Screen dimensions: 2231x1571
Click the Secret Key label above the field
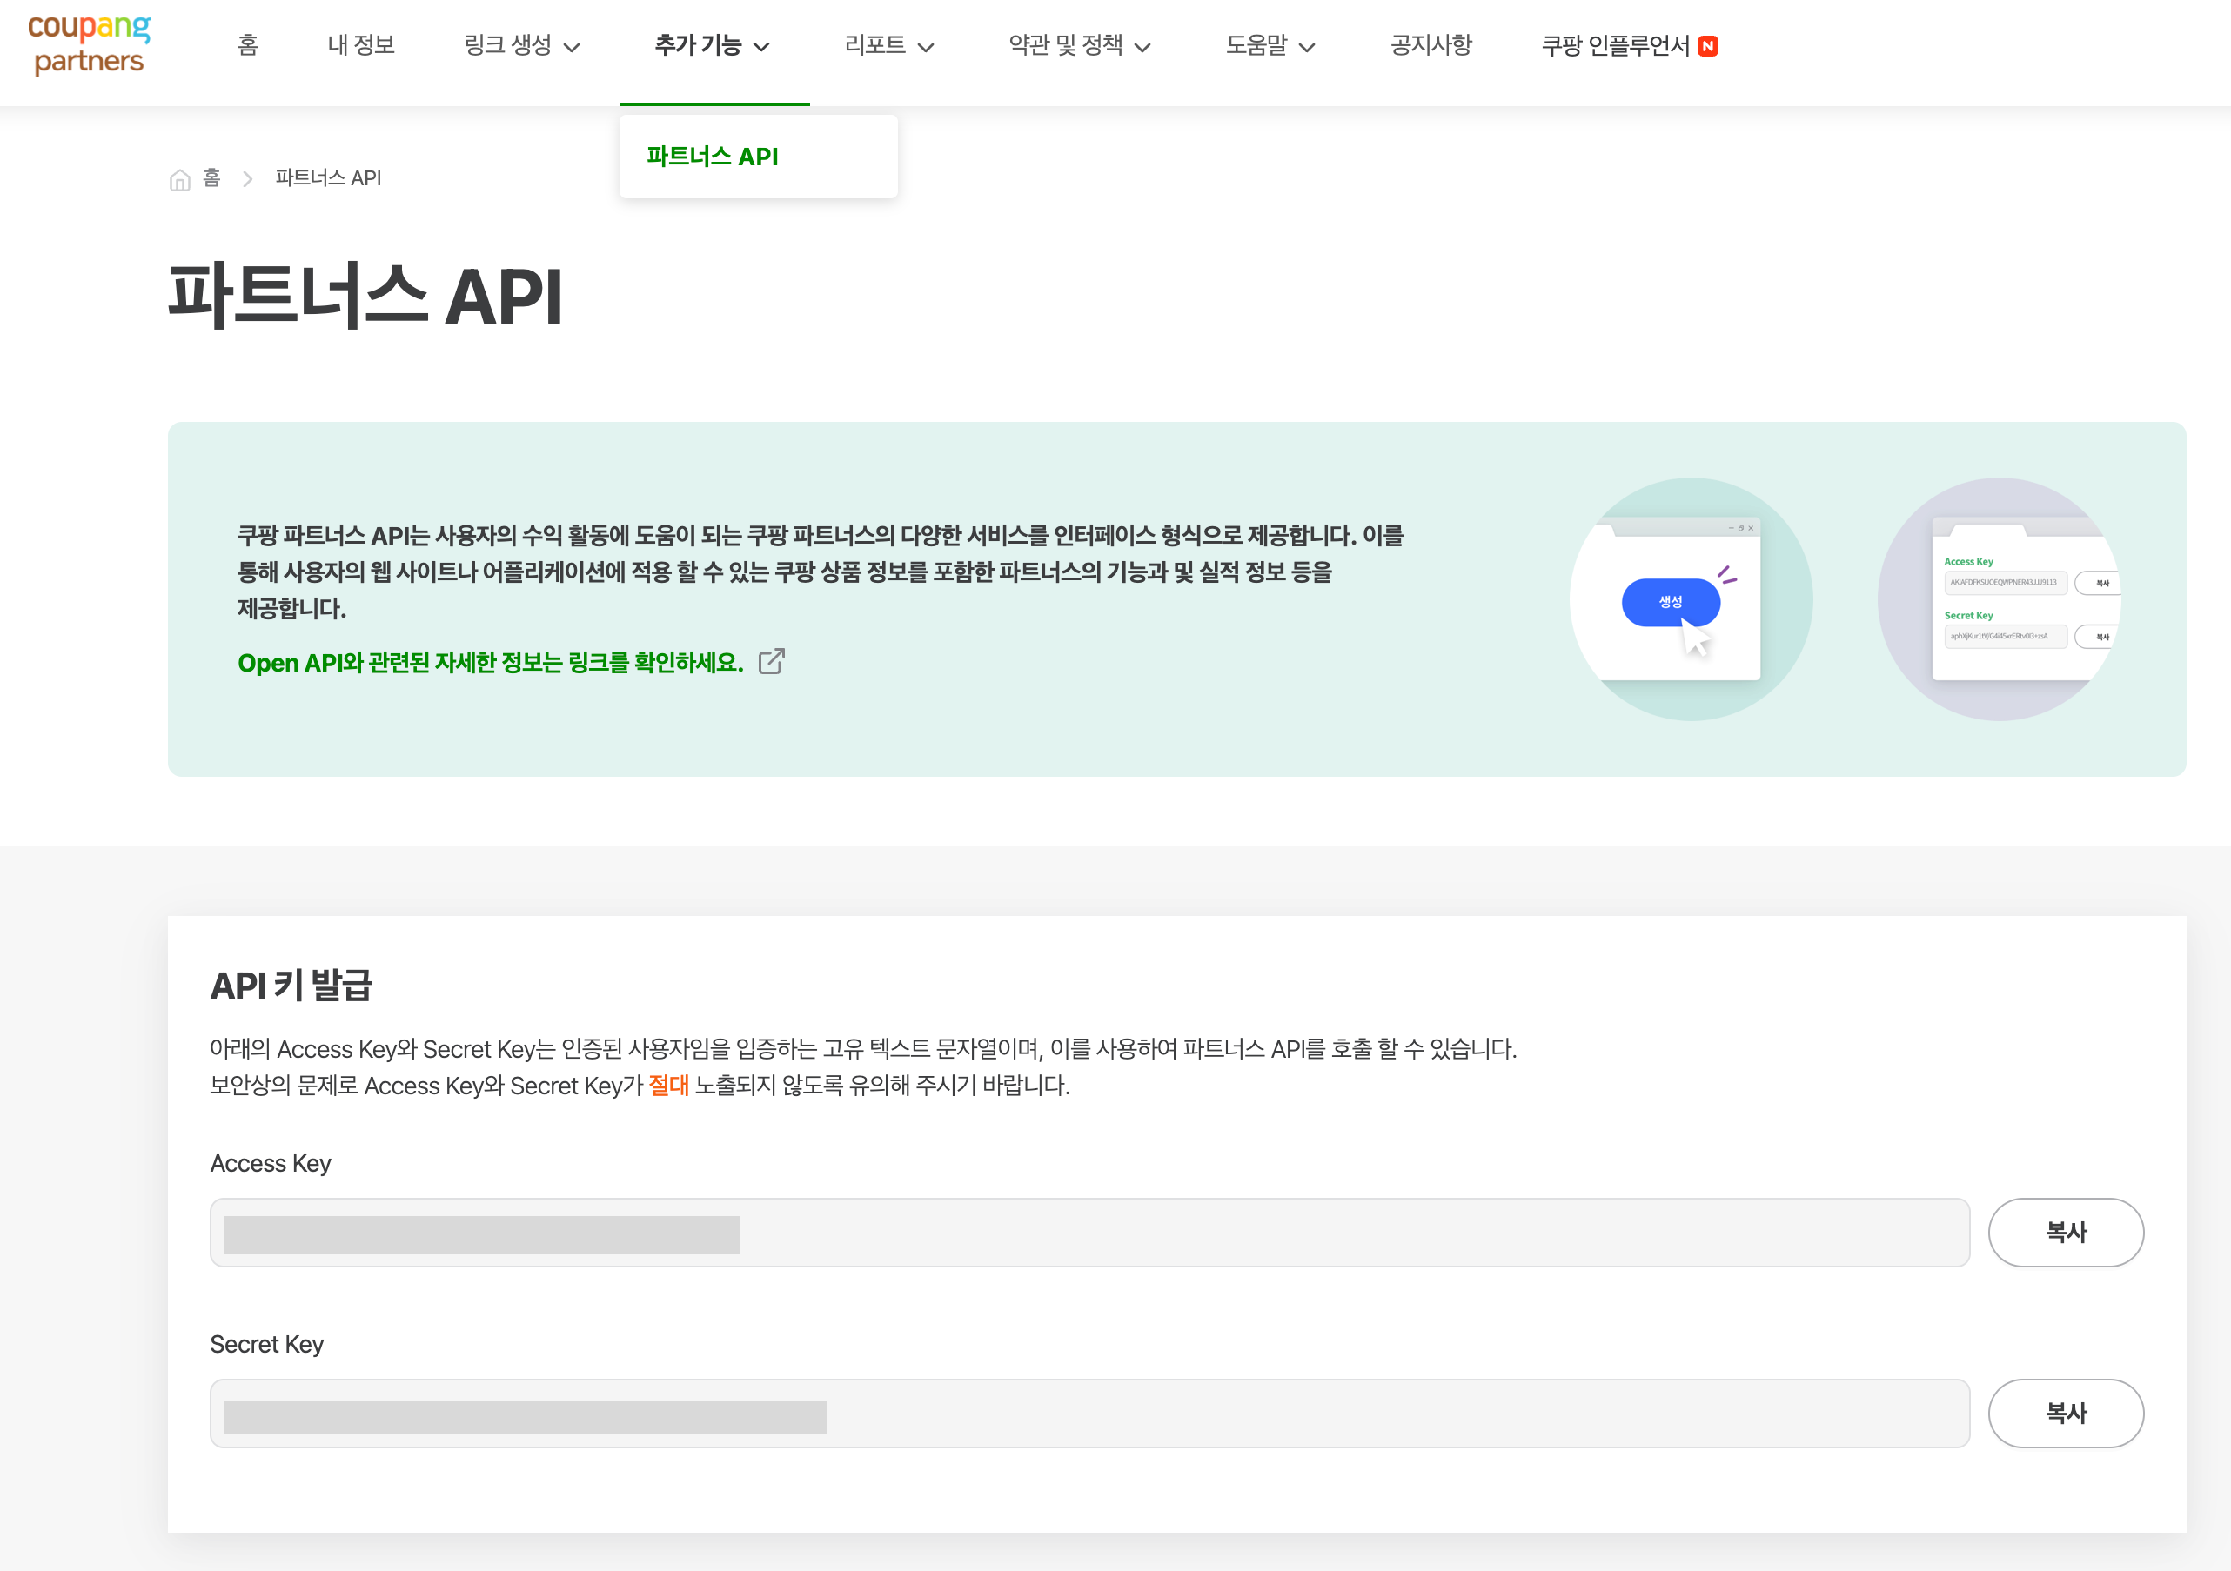[266, 1344]
